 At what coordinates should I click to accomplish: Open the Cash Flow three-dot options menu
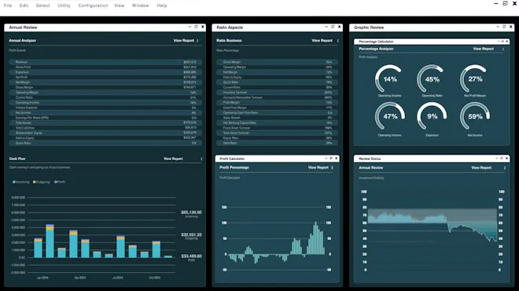(x=201, y=159)
